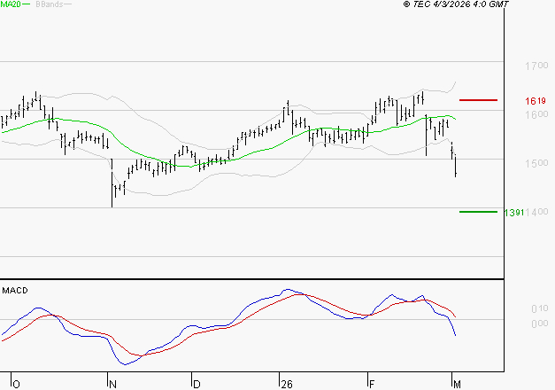Screen dimensions: 555x390
Task: Click the 1500 price axis label
Action: [x=536, y=163]
